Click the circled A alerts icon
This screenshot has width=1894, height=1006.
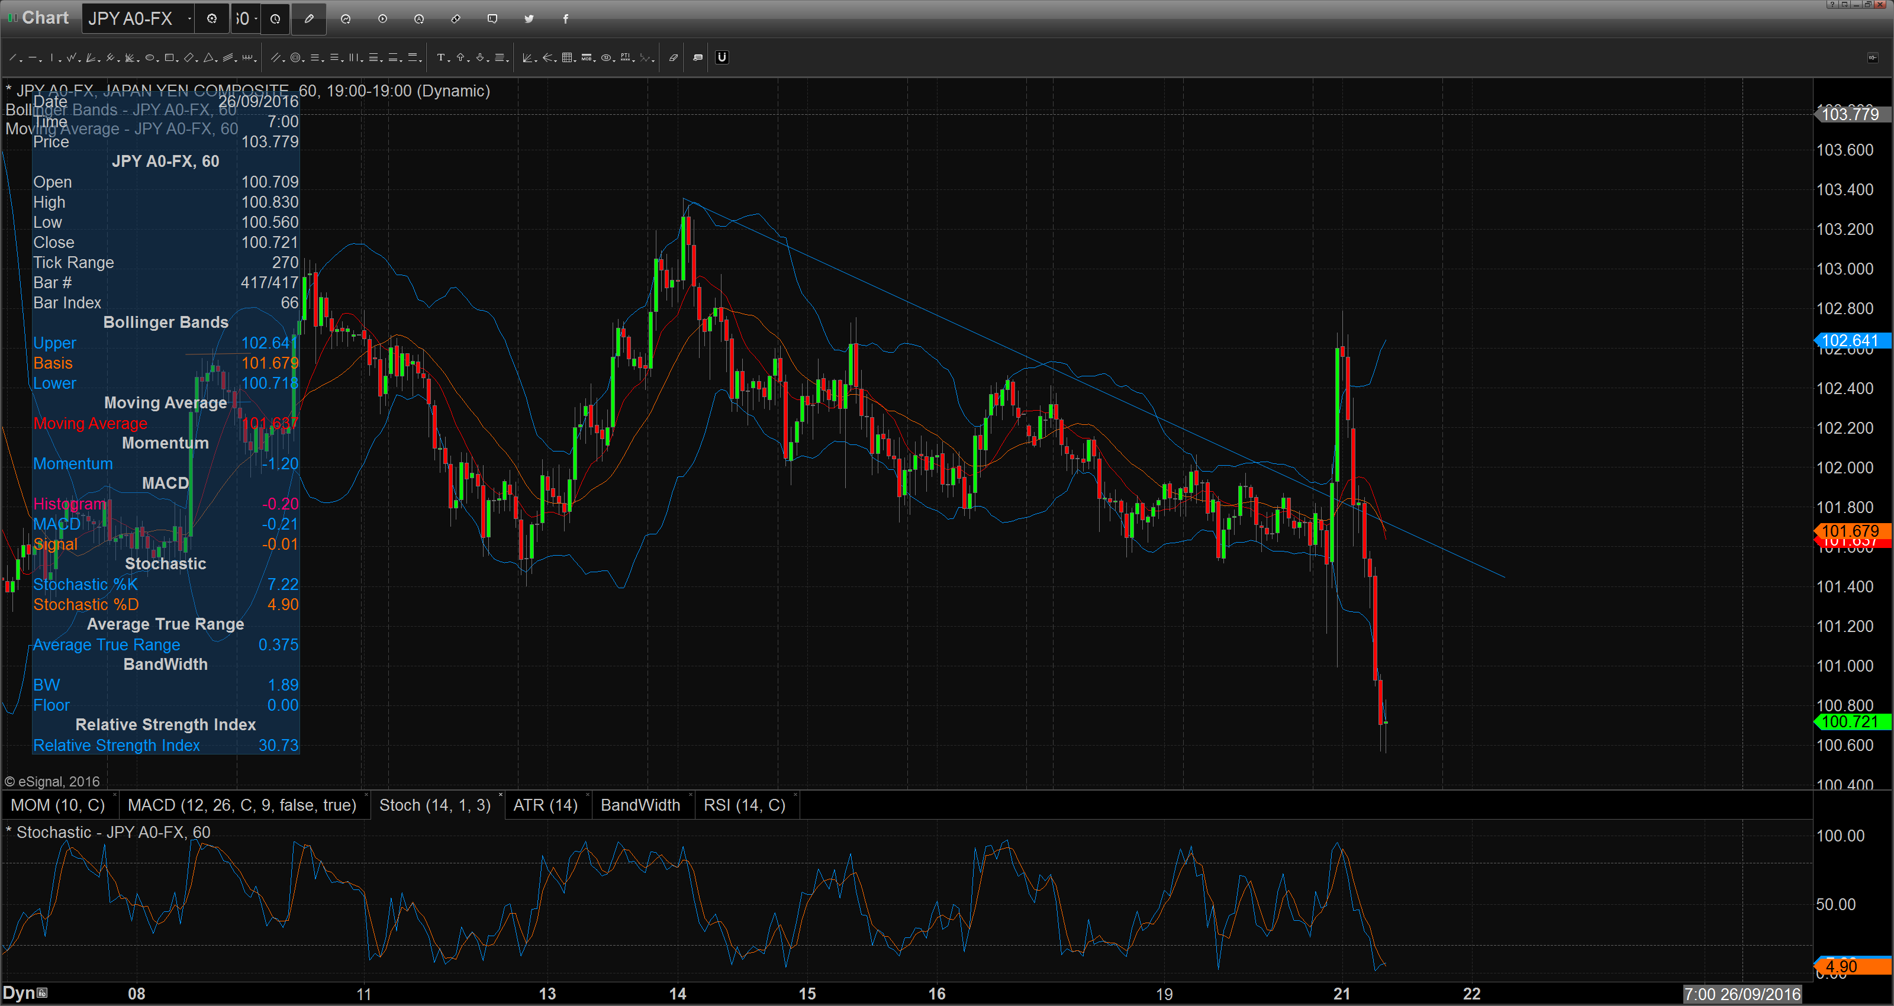tap(419, 19)
